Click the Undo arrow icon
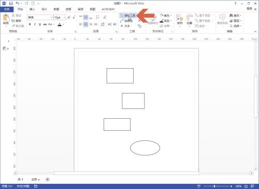This screenshot has width=259, height=189. click(18, 3)
